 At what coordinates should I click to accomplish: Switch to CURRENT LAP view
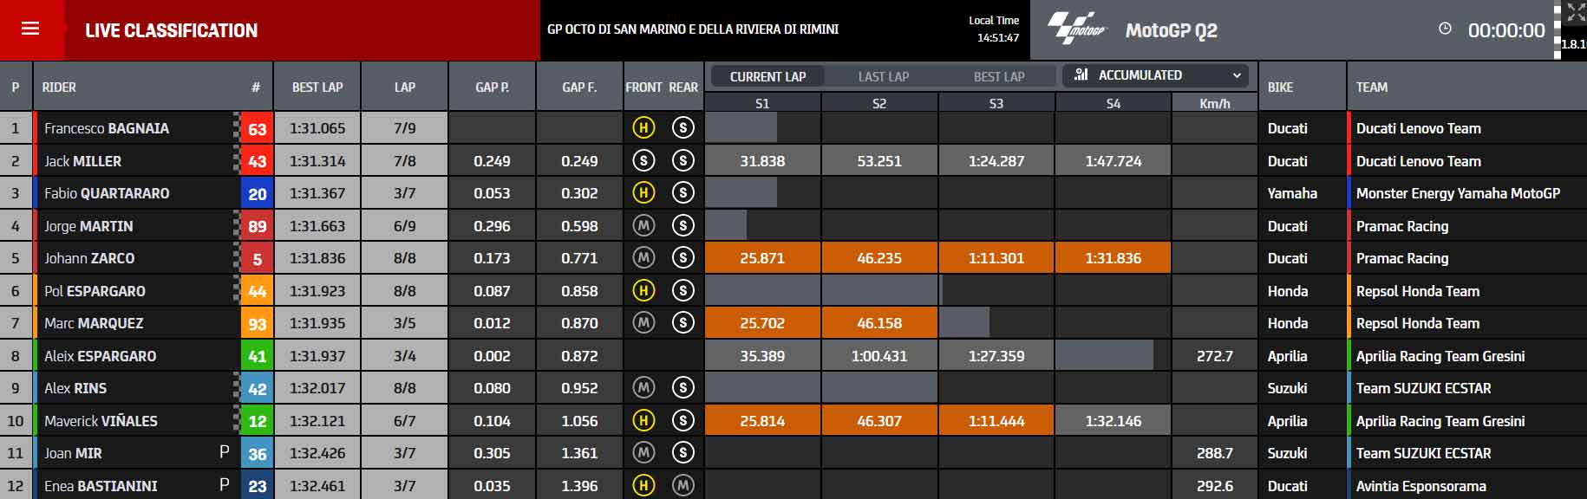pyautogui.click(x=767, y=76)
